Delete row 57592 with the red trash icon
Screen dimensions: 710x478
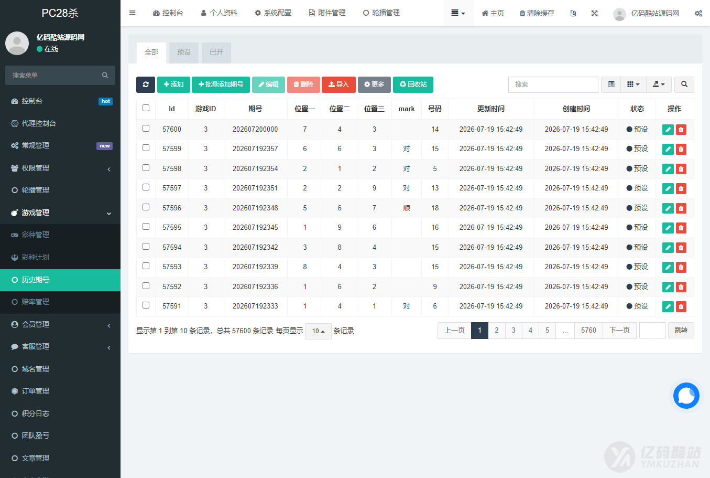pos(681,287)
